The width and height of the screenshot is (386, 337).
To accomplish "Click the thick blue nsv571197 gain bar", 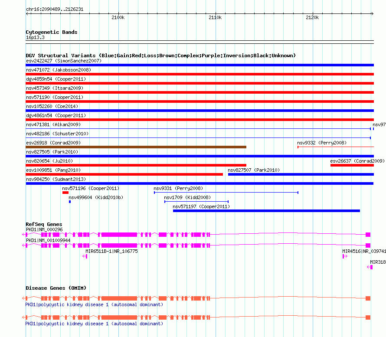I will click(x=266, y=211).
